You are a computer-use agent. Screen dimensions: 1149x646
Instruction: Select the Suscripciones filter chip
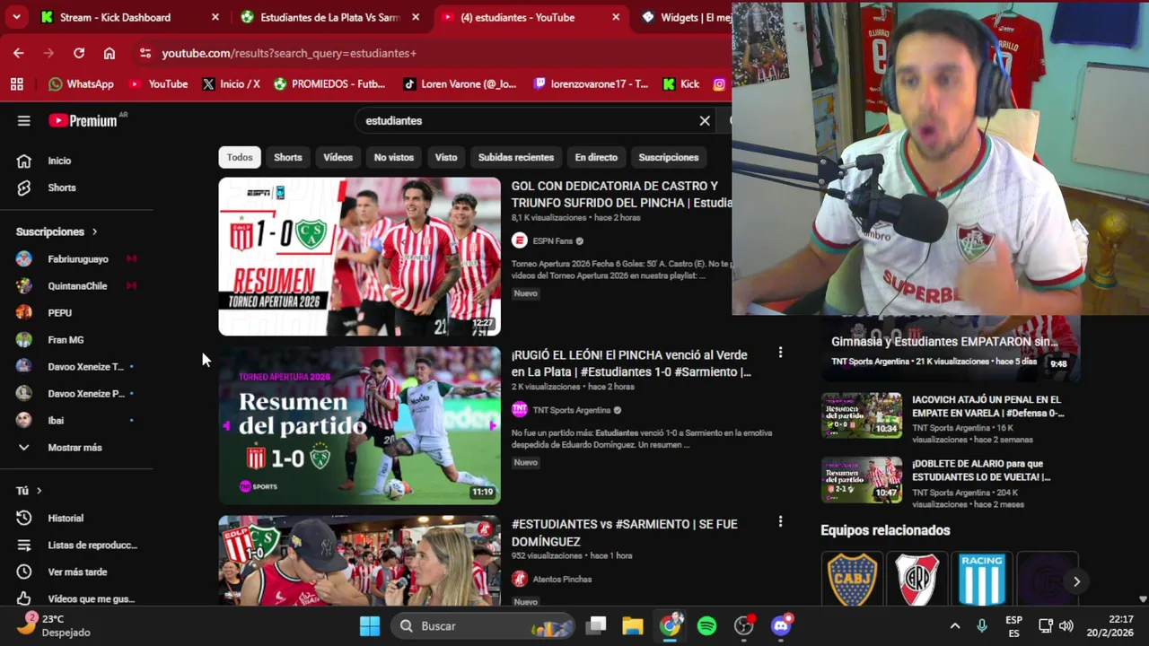pyautogui.click(x=669, y=157)
